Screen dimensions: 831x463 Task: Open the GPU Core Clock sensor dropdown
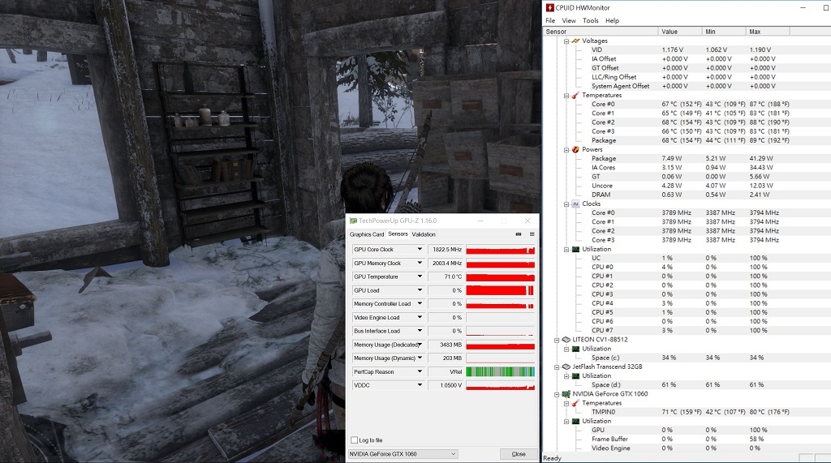(x=420, y=249)
